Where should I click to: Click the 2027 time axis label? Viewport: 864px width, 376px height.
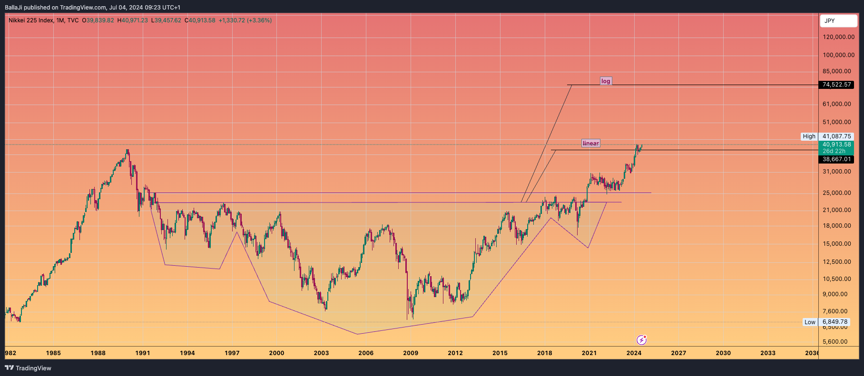pyautogui.click(x=678, y=353)
